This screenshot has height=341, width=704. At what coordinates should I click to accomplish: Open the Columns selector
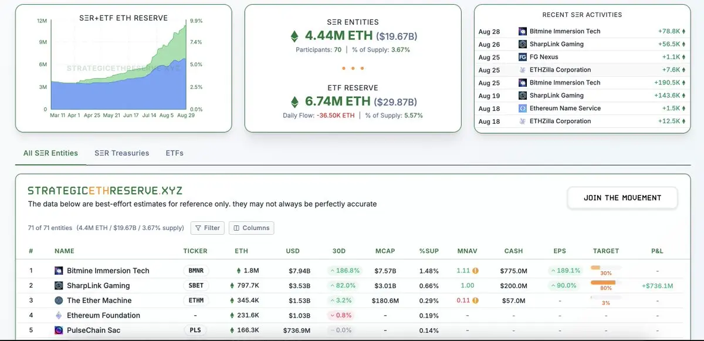coord(251,228)
